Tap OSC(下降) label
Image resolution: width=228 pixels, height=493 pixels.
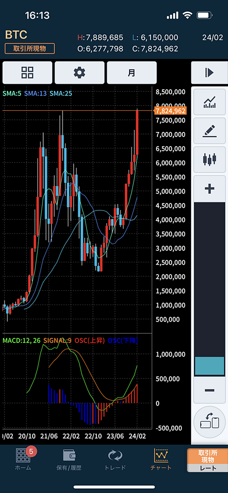tap(123, 340)
